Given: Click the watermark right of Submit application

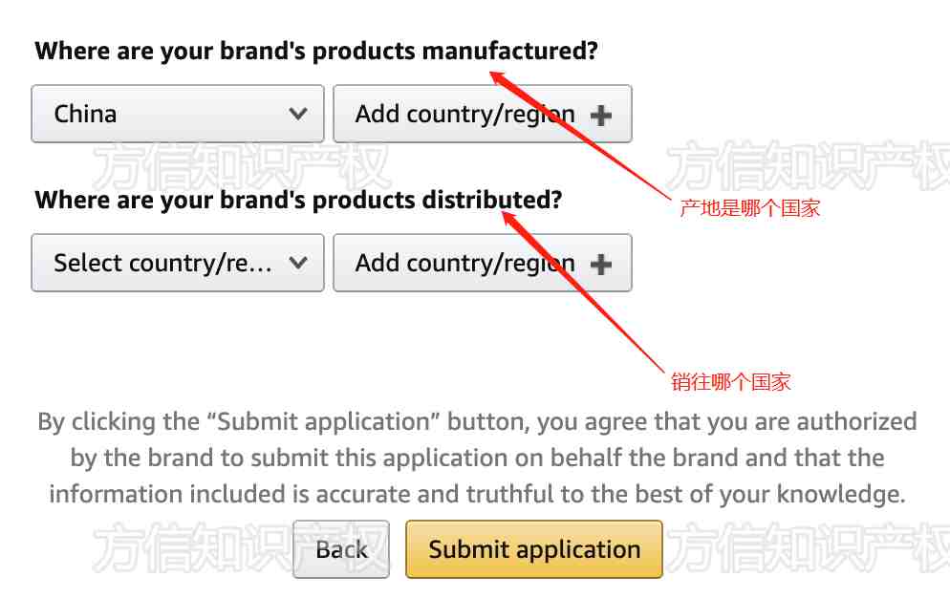Looking at the screenshot, I should [x=808, y=549].
